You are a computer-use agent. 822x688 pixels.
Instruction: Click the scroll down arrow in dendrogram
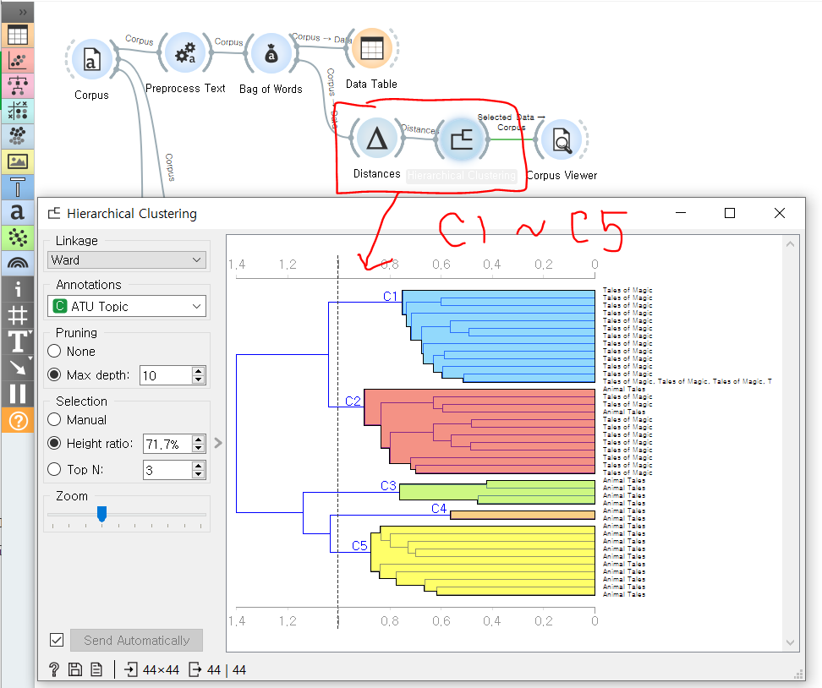[x=790, y=642]
